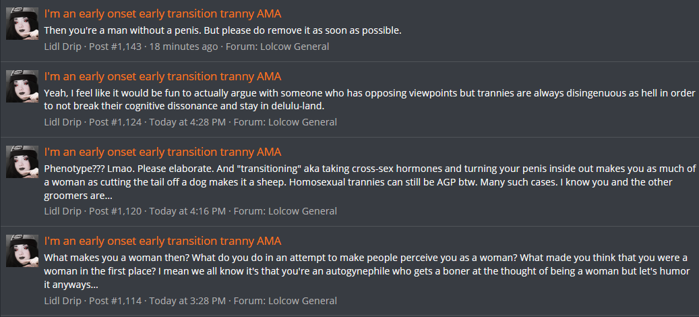Click the avatar beside post #1,124

[x=22, y=86]
